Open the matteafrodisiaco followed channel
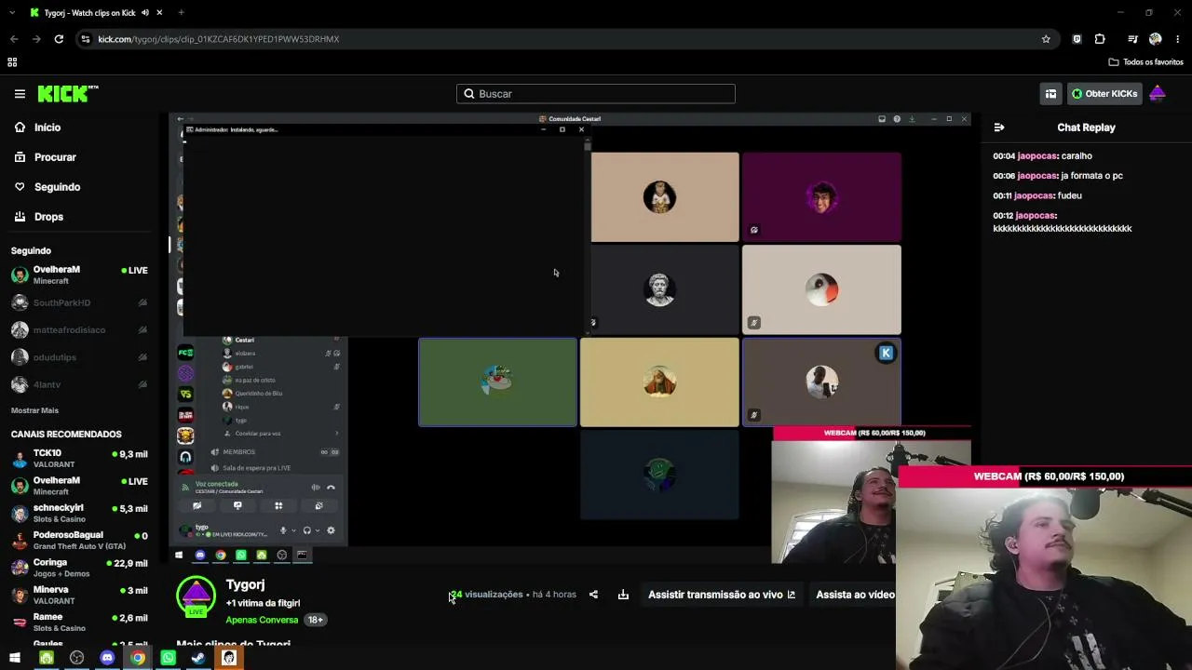This screenshot has height=670, width=1192. (80, 329)
